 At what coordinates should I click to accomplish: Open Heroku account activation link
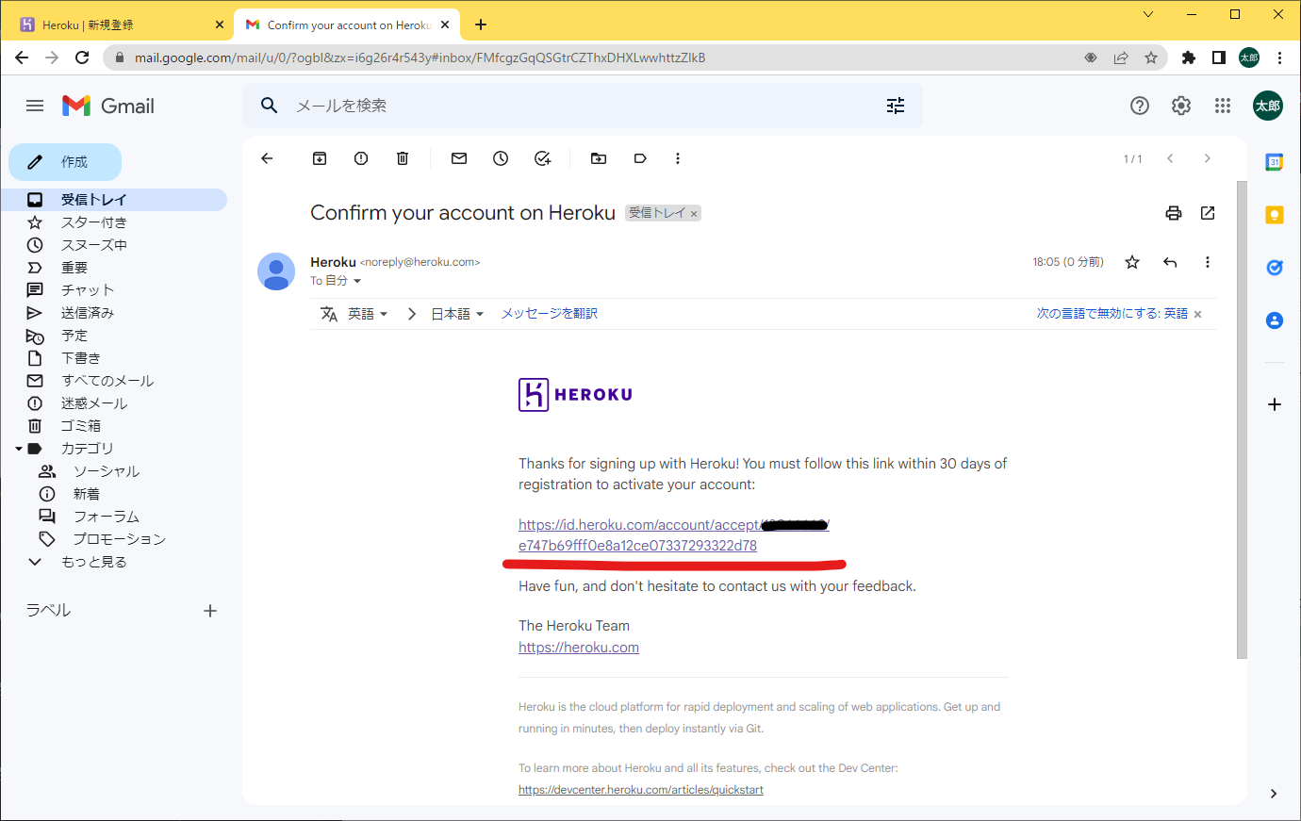[x=673, y=535]
